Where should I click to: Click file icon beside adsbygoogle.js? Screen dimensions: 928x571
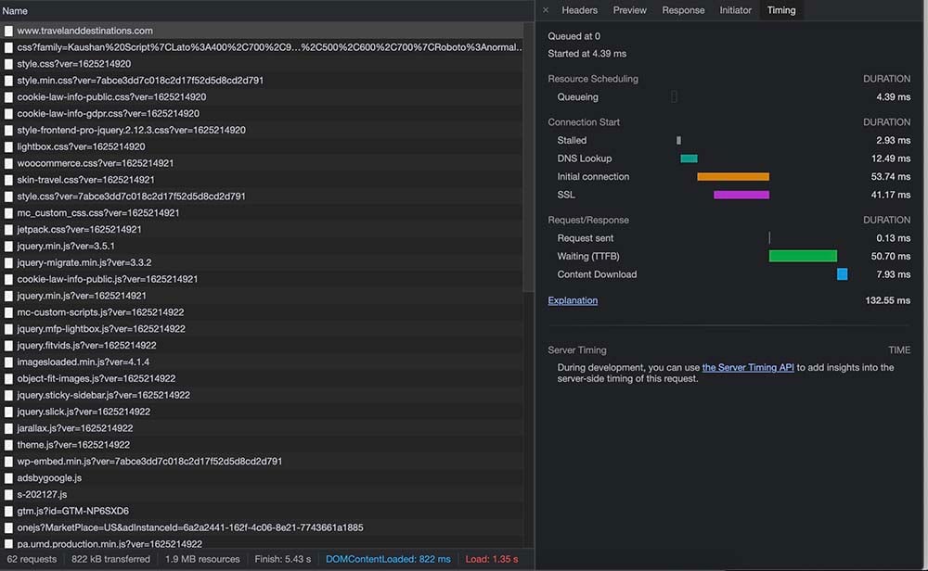[x=8, y=477]
